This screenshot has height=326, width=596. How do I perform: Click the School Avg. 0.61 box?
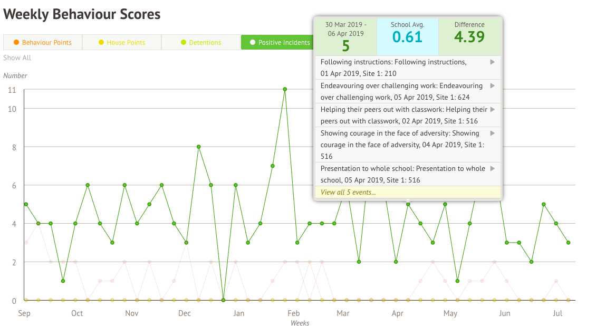click(407, 36)
